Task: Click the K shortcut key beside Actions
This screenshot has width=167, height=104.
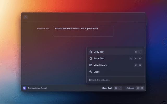Action: (142, 88)
